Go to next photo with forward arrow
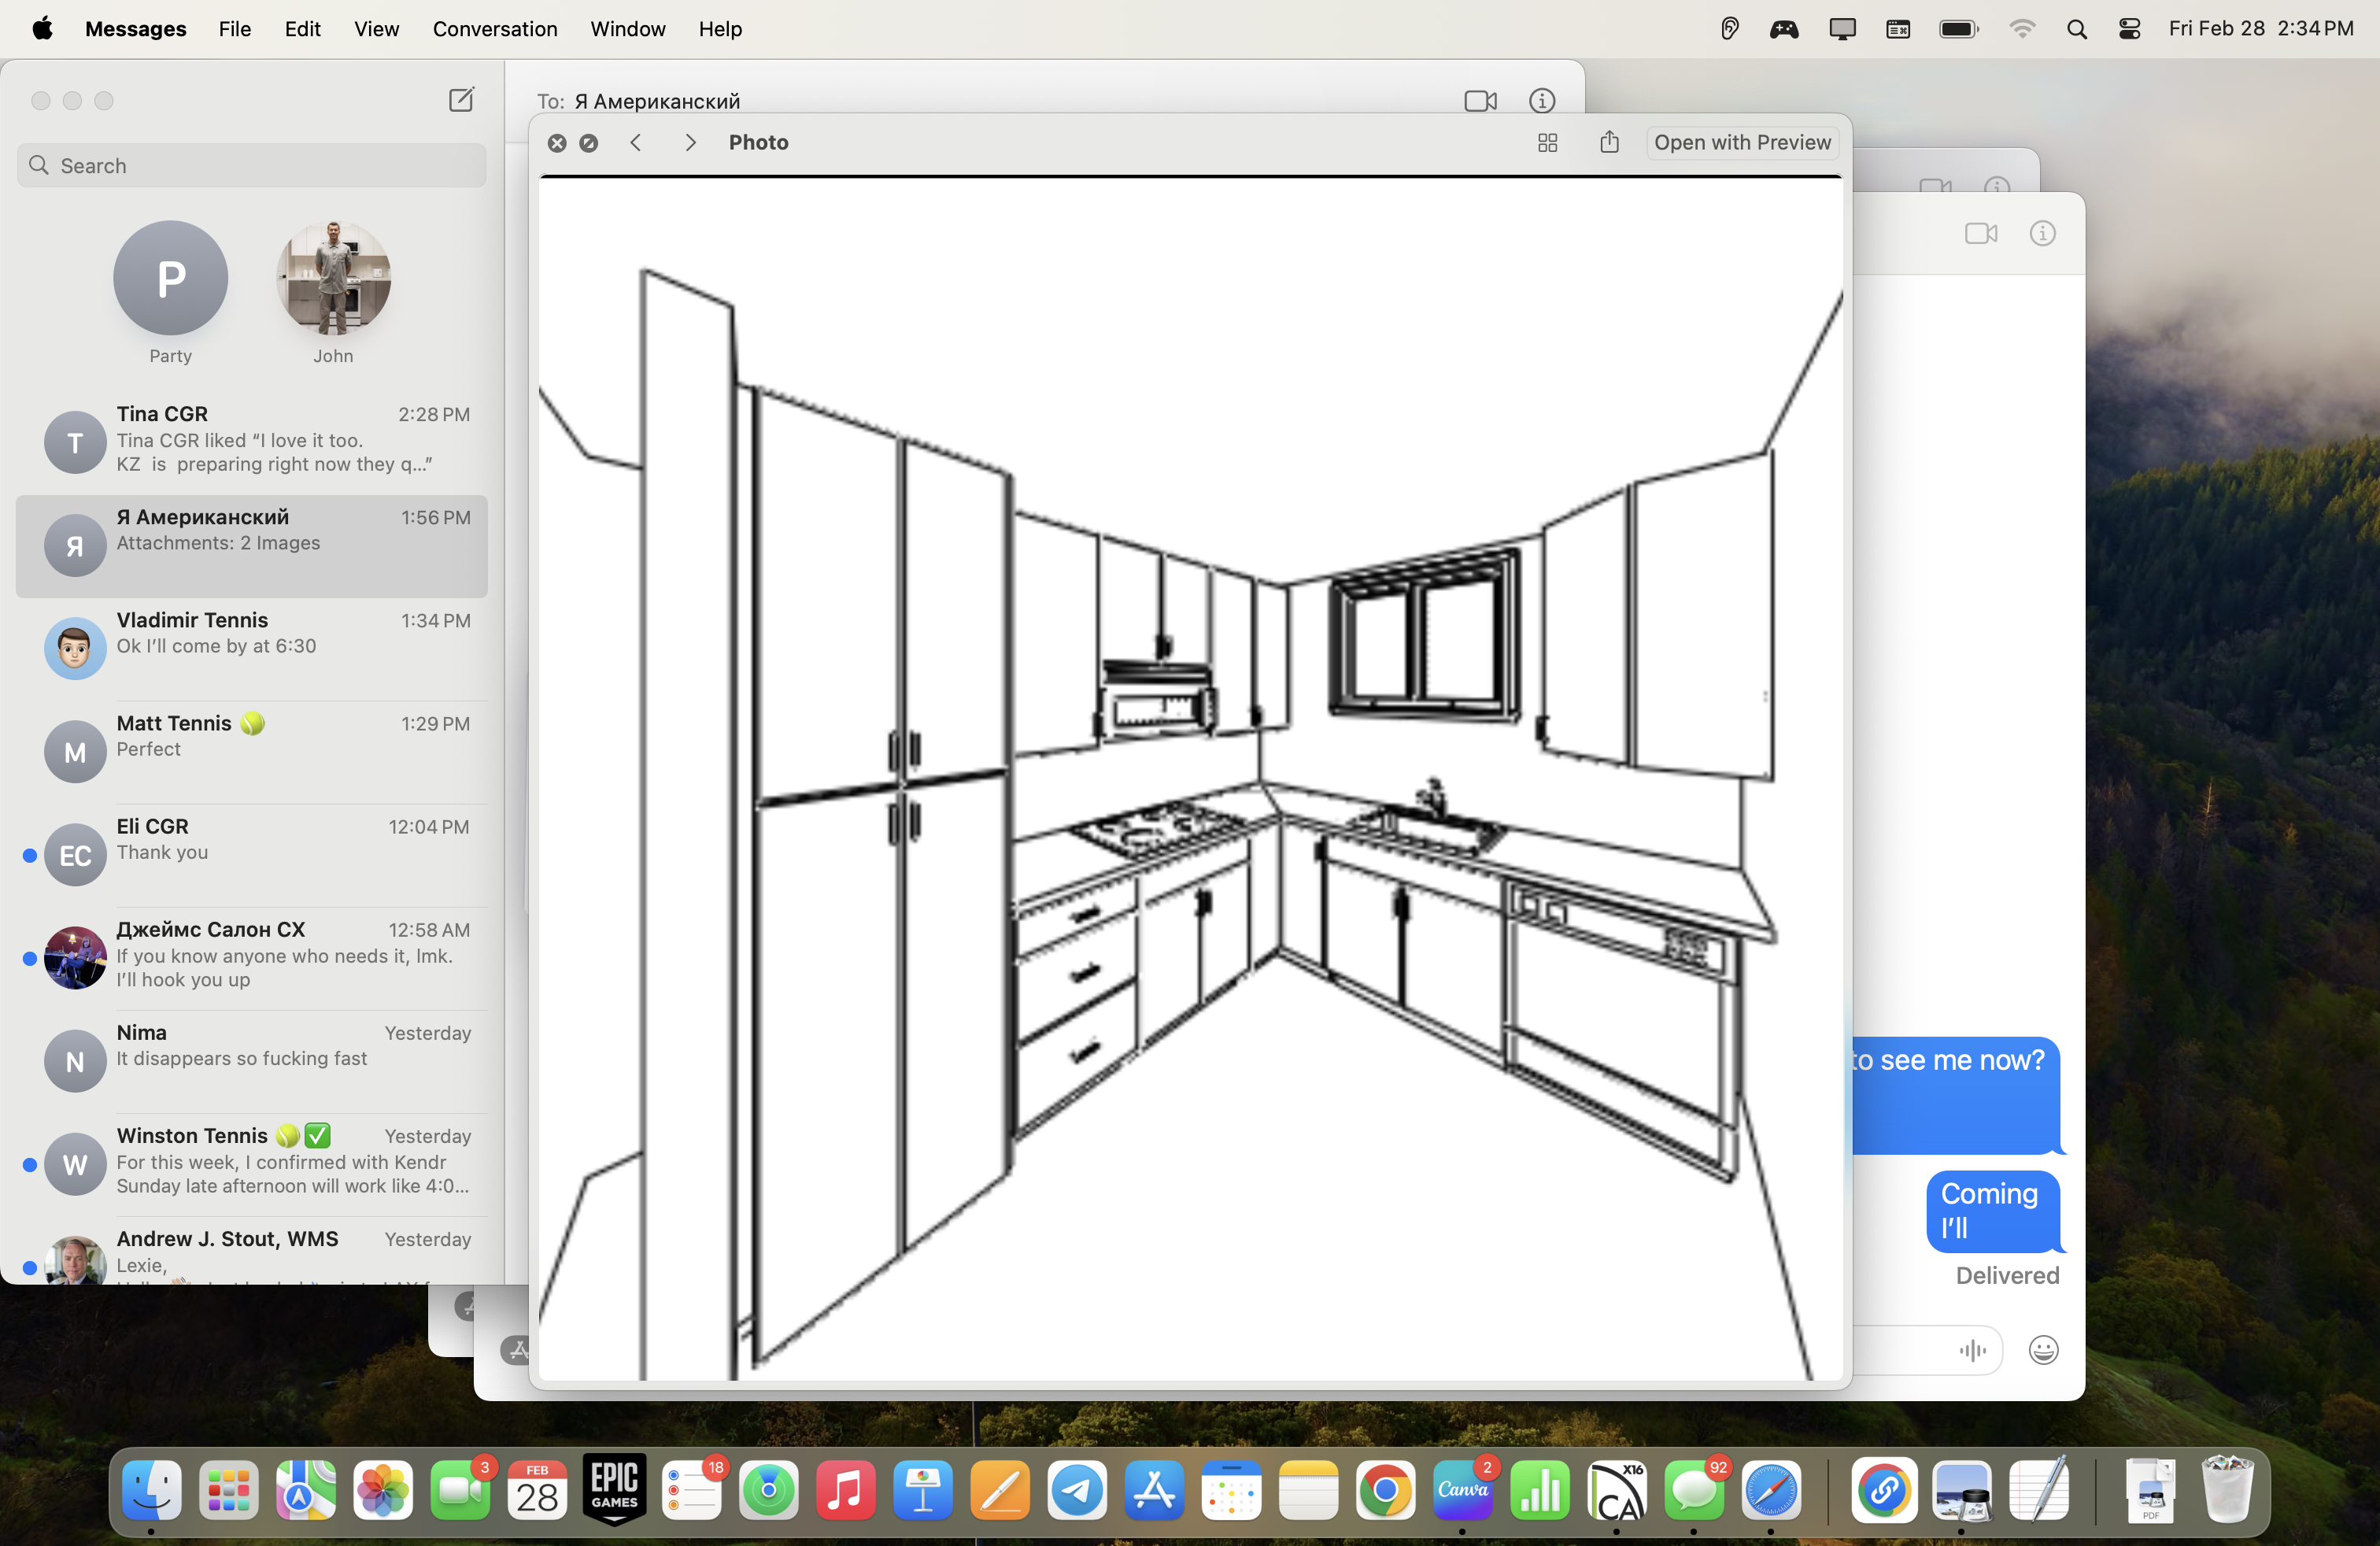Image resolution: width=2380 pixels, height=1546 pixels. click(690, 143)
